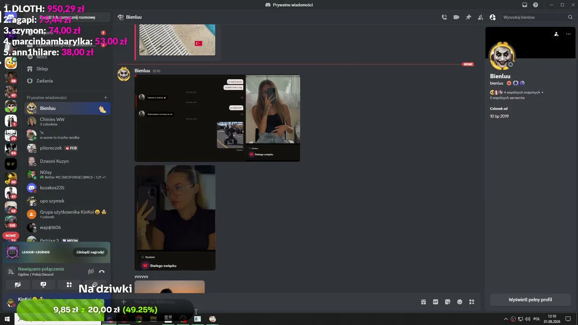
Task: Open the upo szymek conversation
Action: [68, 201]
